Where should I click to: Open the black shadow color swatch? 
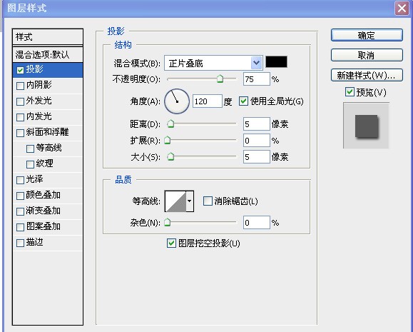point(276,62)
